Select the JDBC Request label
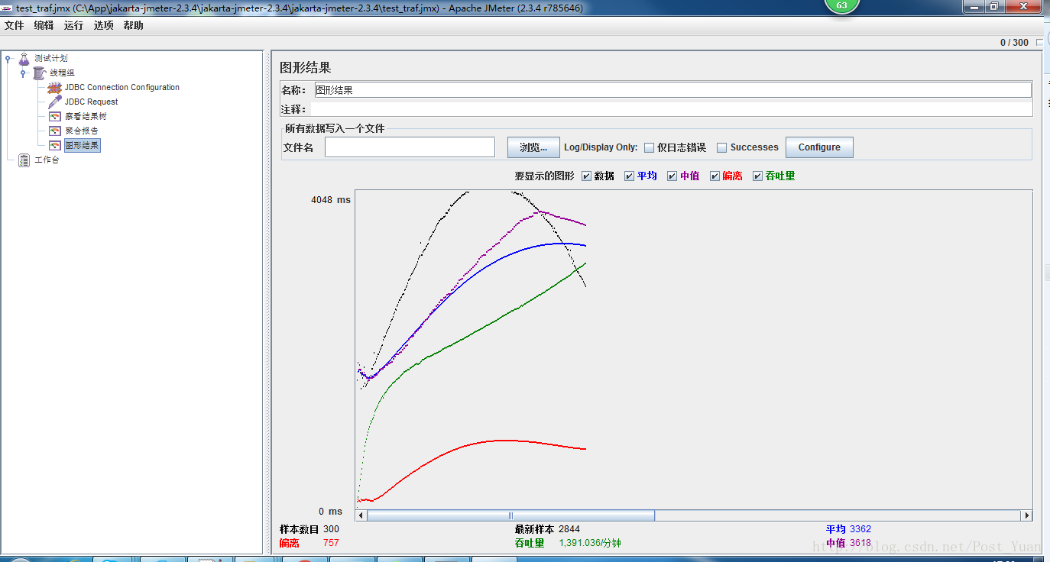This screenshot has height=562, width=1050. coord(92,102)
